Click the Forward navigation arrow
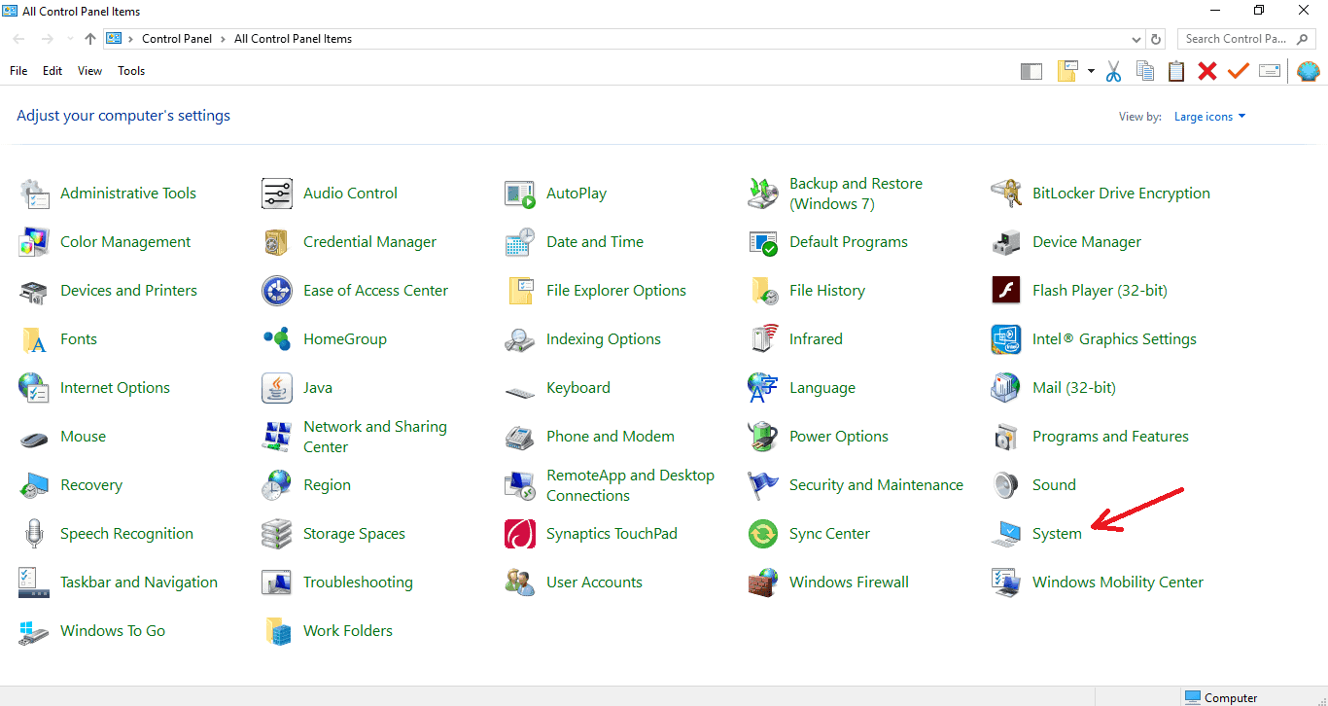 click(48, 39)
